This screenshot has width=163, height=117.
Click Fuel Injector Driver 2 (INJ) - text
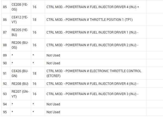92,45
